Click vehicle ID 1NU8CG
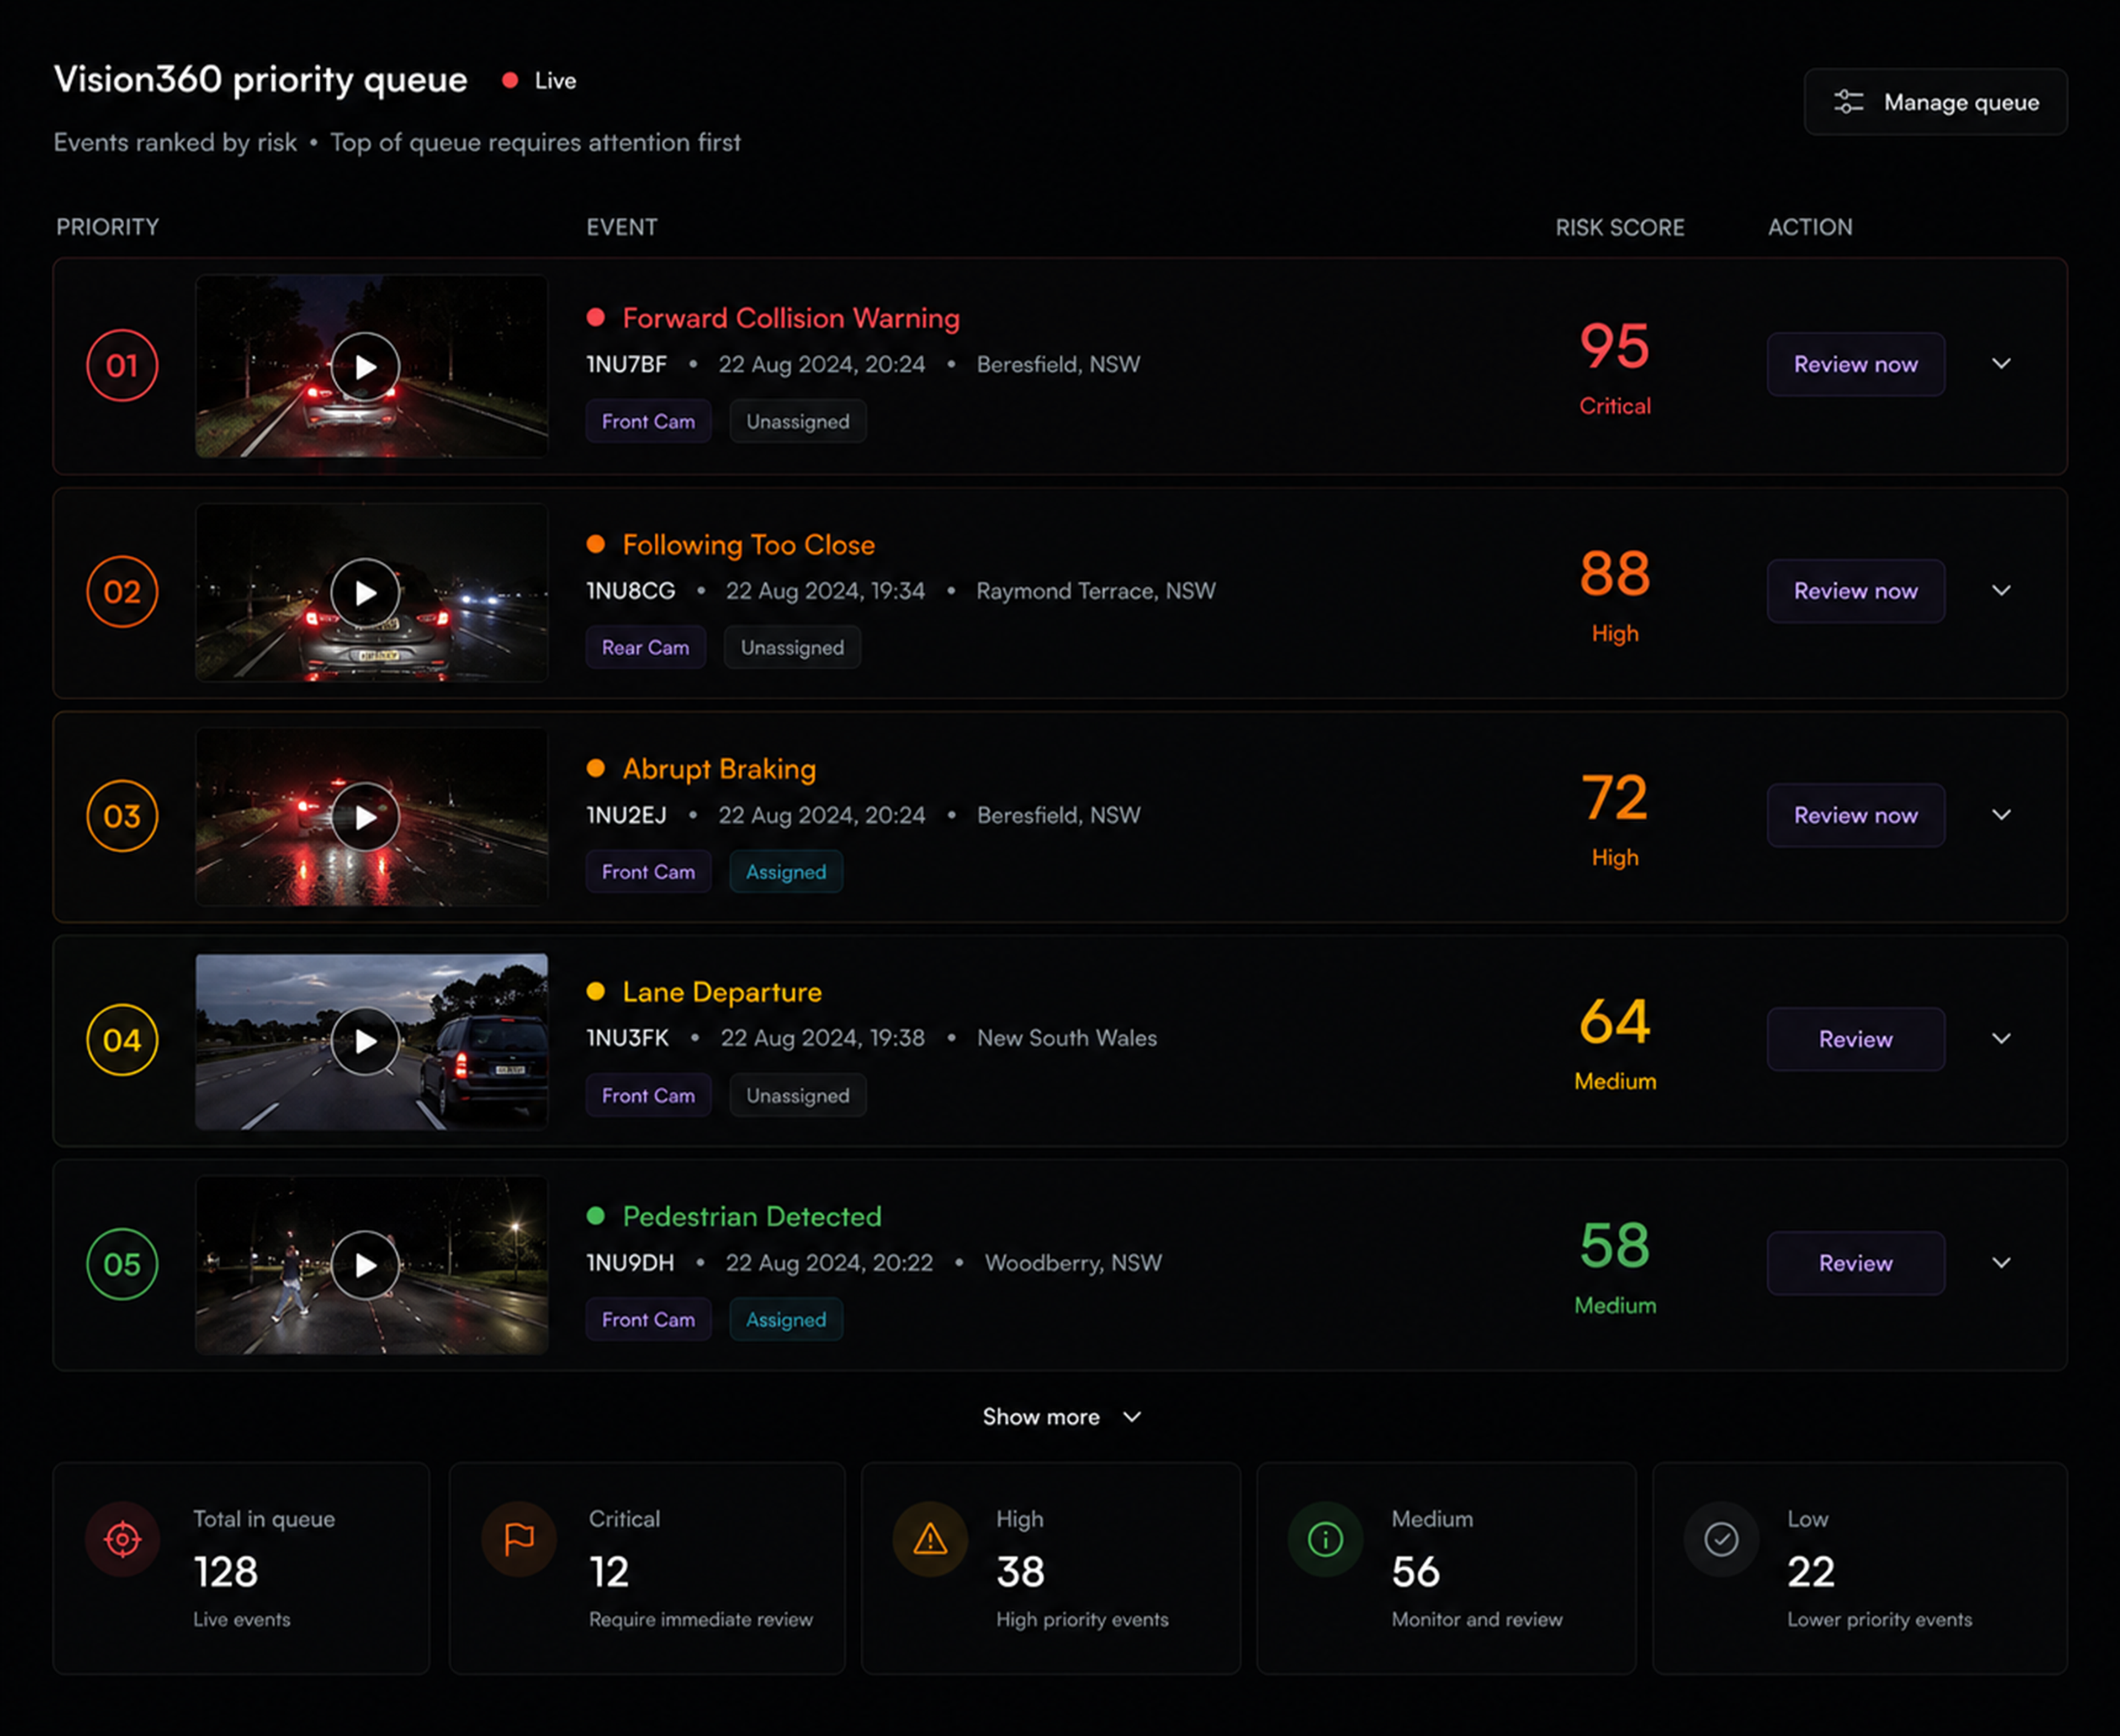Screen dimensions: 2120x1736 click(x=630, y=591)
